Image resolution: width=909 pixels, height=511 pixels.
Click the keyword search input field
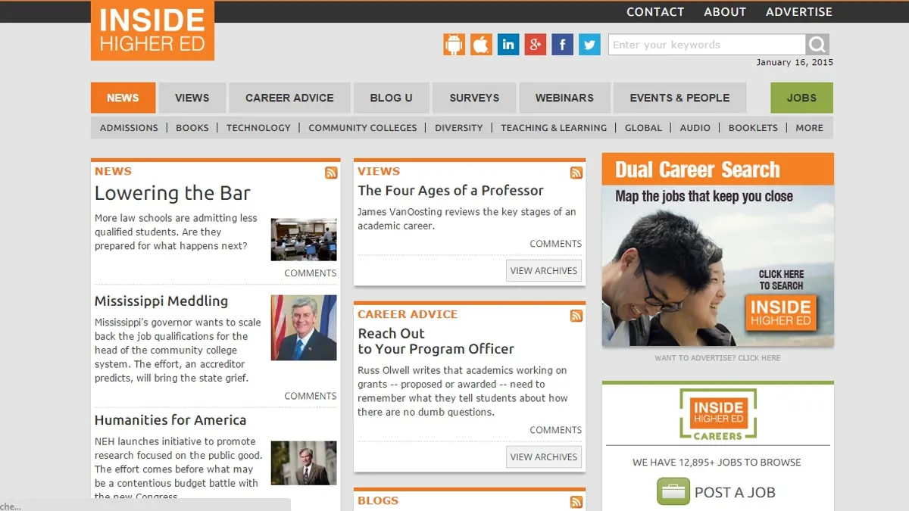click(x=707, y=45)
